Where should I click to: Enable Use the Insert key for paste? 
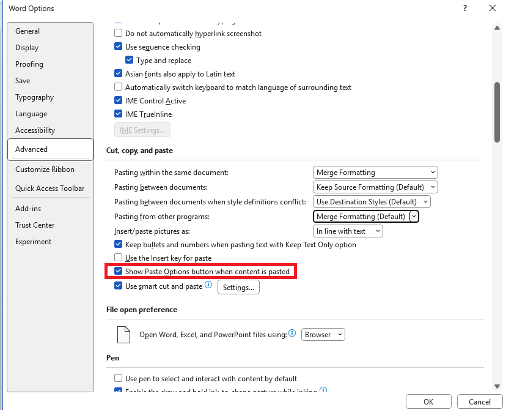click(119, 258)
